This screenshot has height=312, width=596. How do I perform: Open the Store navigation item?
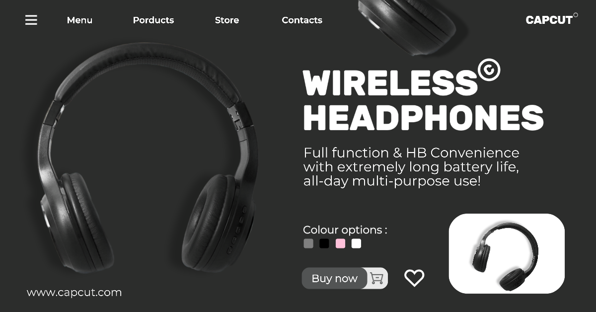tap(227, 20)
